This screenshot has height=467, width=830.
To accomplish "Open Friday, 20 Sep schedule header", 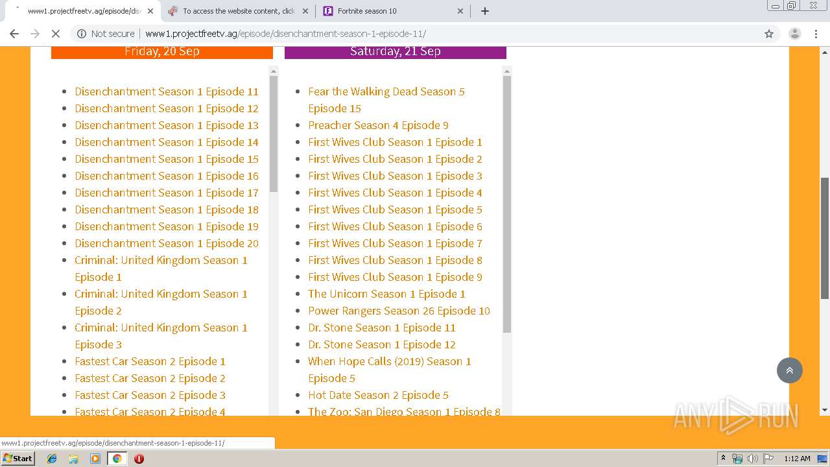I will [162, 51].
